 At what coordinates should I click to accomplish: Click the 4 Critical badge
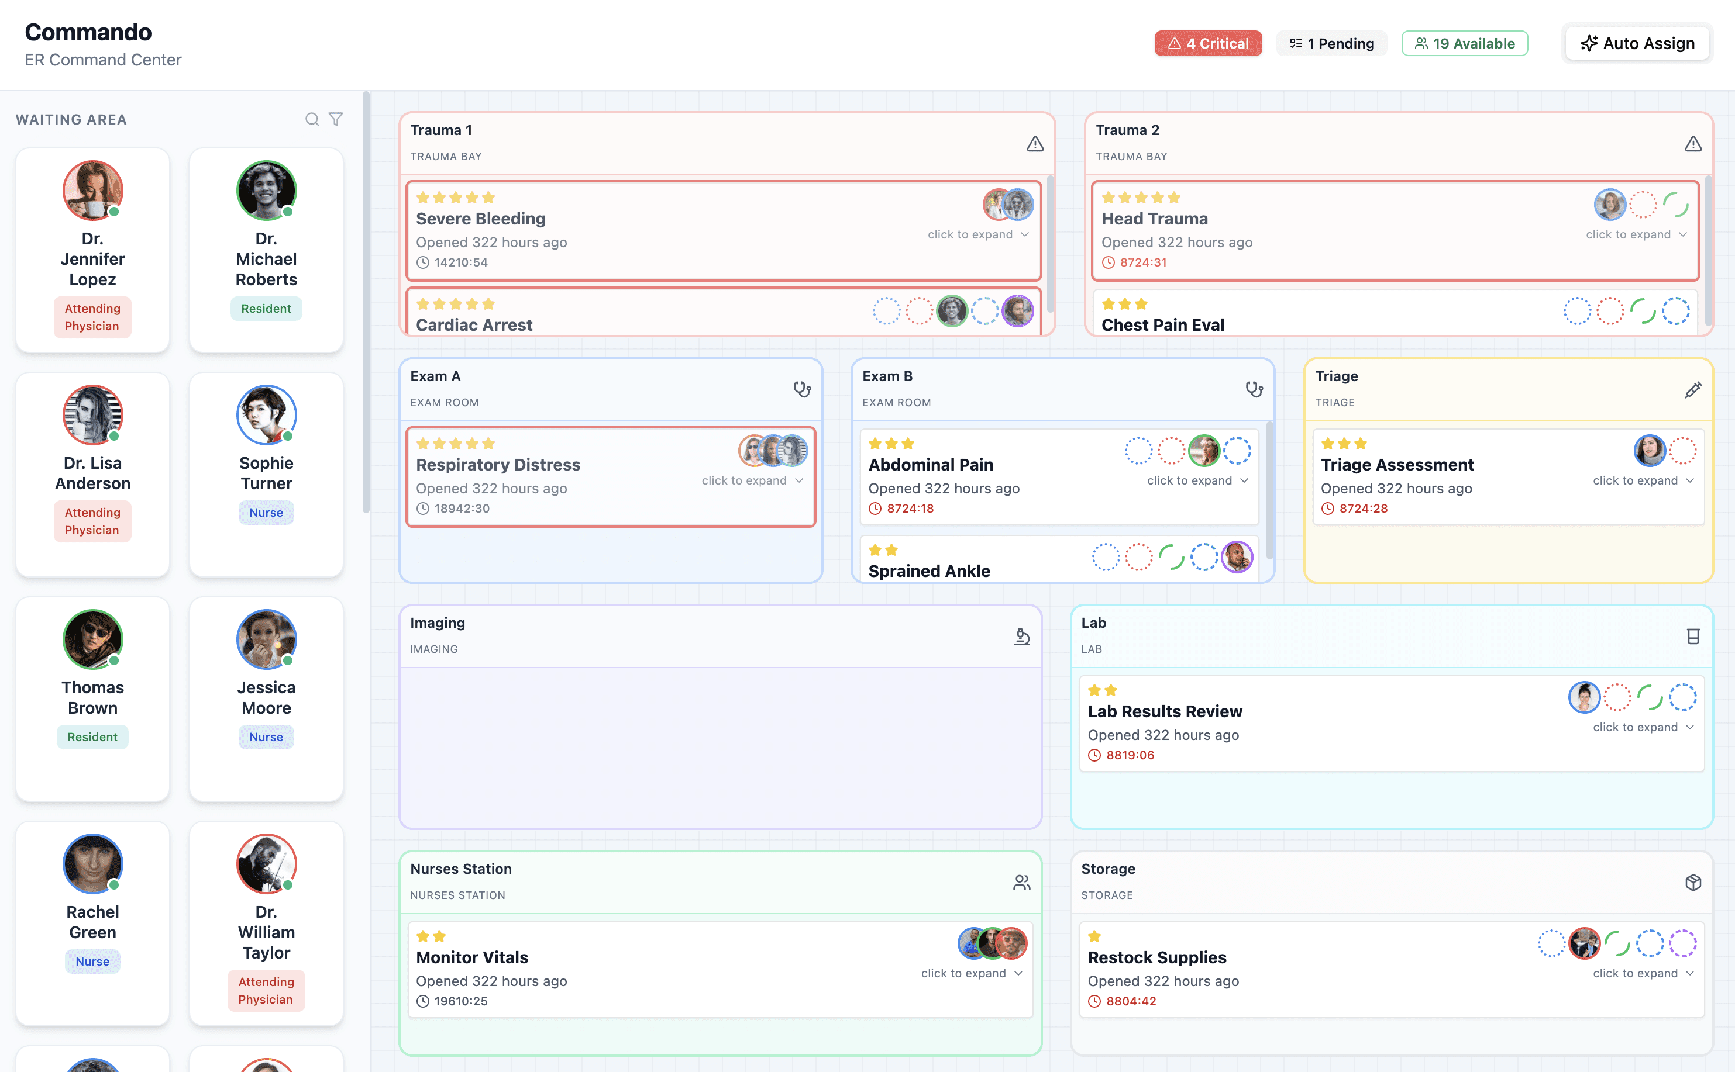pos(1207,43)
